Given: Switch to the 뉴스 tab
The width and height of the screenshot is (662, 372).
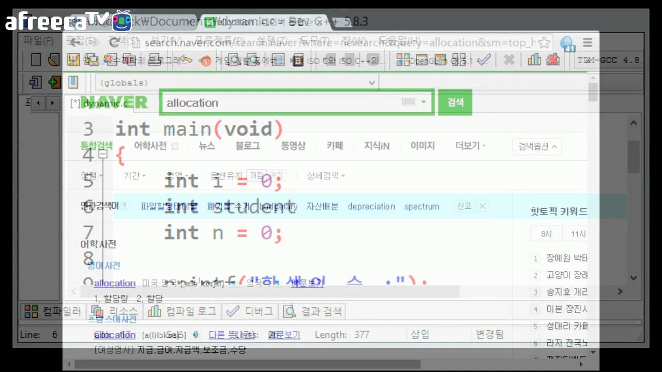Looking at the screenshot, I should click(207, 146).
